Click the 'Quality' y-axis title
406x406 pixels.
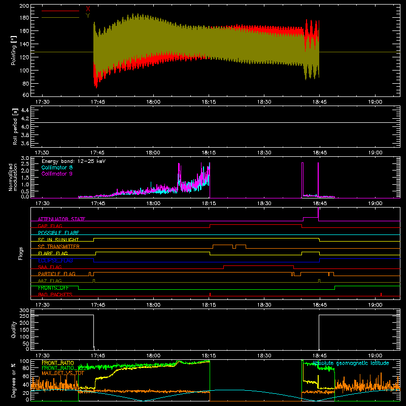(14, 329)
